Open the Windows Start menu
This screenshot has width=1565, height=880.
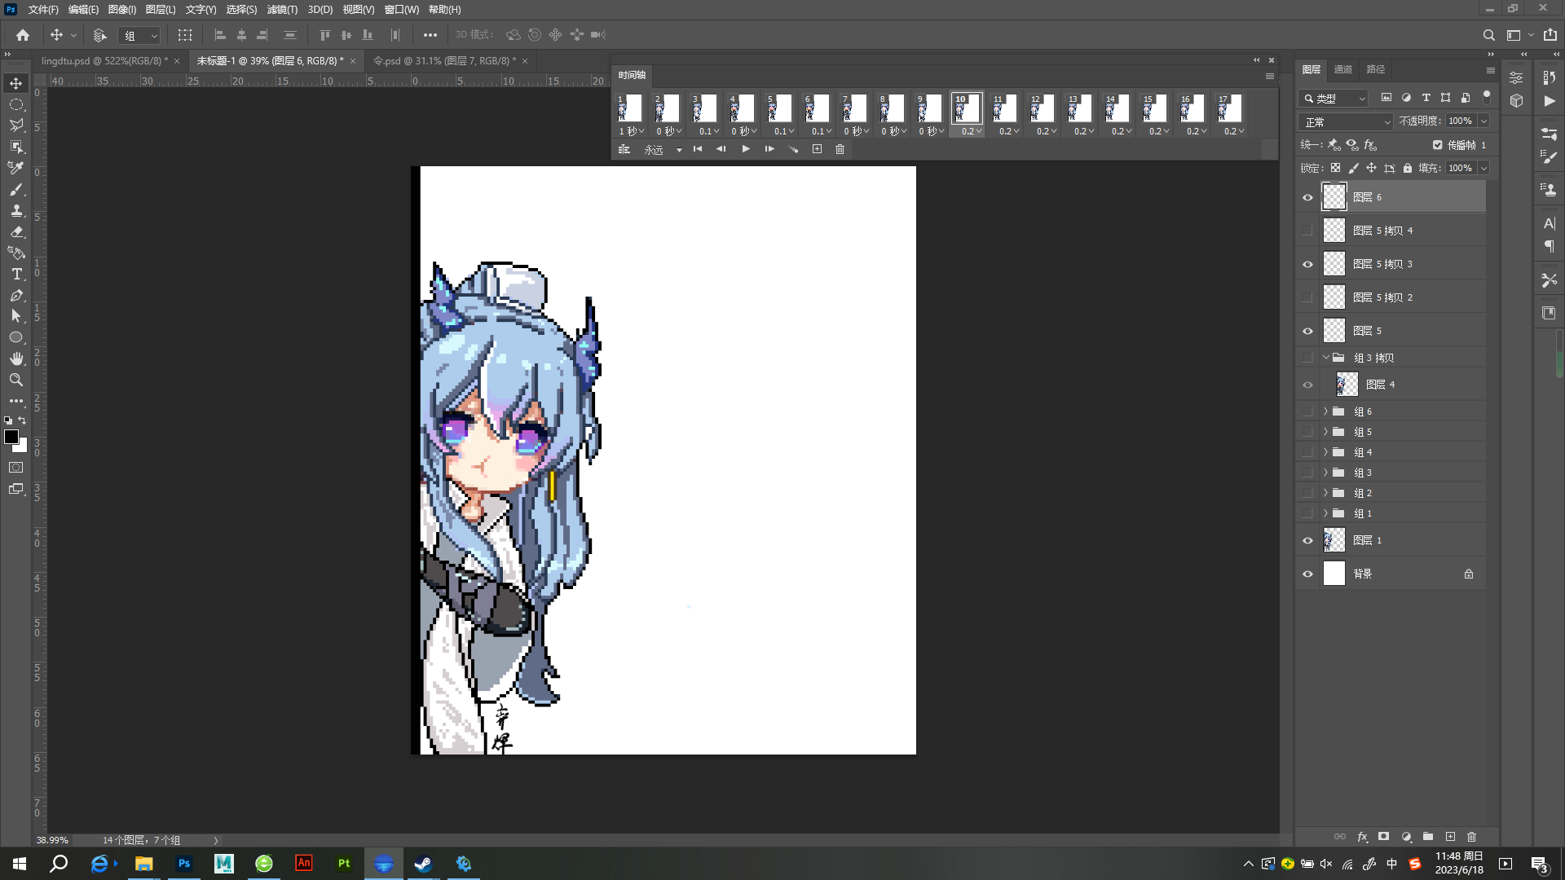pyautogui.click(x=20, y=864)
